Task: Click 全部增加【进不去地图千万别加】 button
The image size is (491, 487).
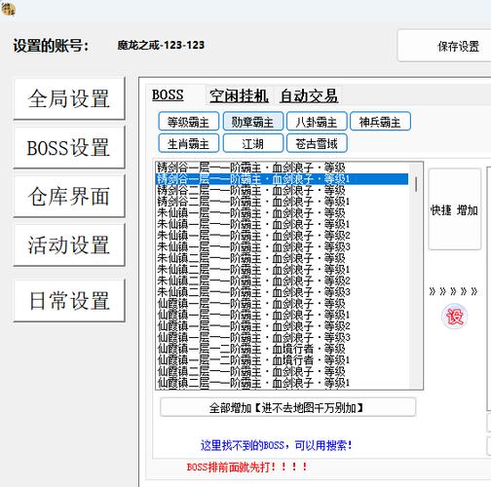Action: pos(287,407)
